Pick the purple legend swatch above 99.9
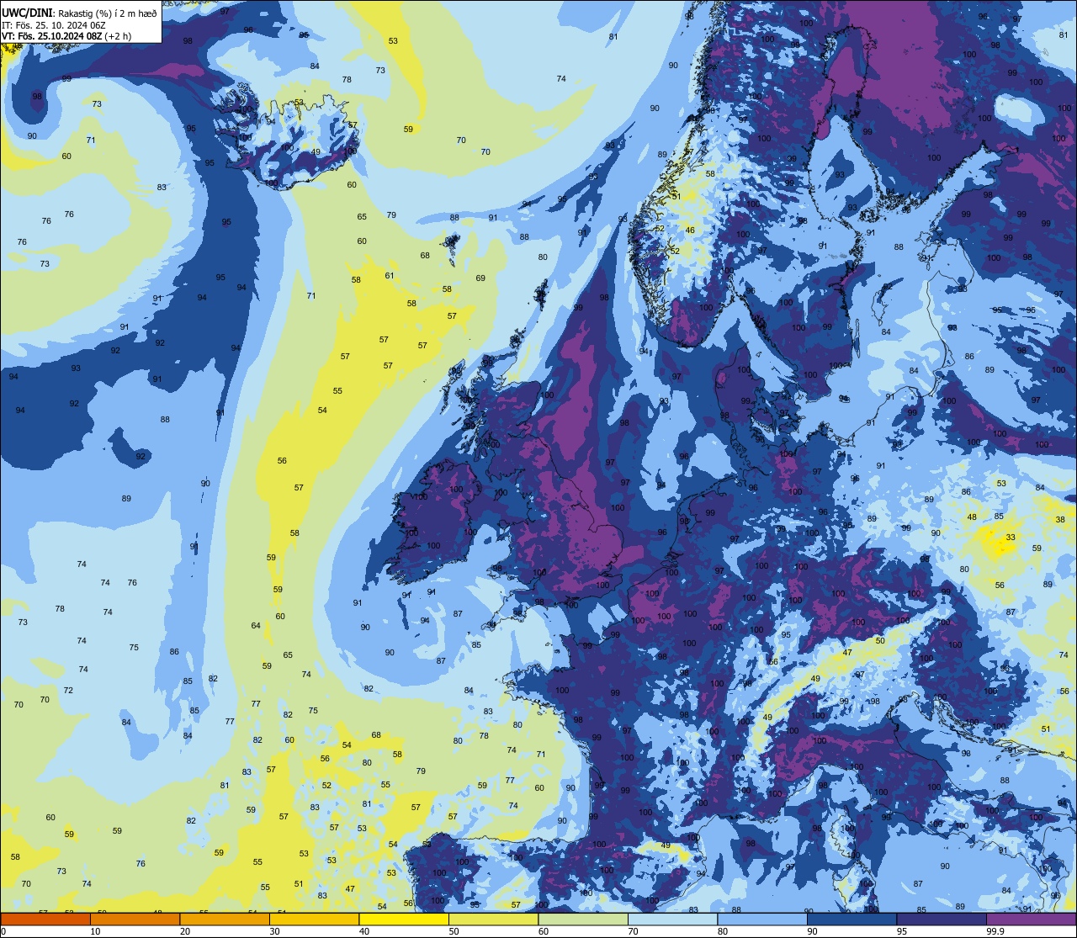 [1031, 919]
